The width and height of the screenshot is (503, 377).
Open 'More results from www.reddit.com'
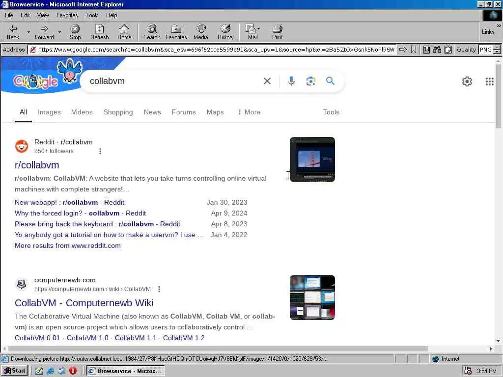(68, 245)
